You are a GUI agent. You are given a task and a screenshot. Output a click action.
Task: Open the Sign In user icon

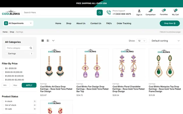point(139,11)
